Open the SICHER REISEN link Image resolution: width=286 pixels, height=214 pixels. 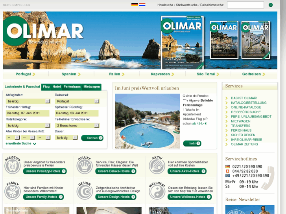tap(243, 135)
